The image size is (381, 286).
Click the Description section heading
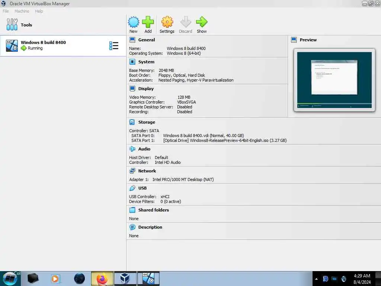pos(150,227)
